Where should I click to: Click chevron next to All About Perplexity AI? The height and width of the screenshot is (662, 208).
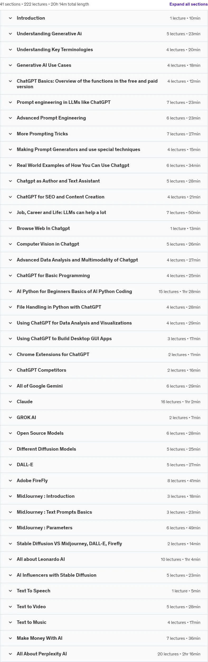(x=10, y=654)
